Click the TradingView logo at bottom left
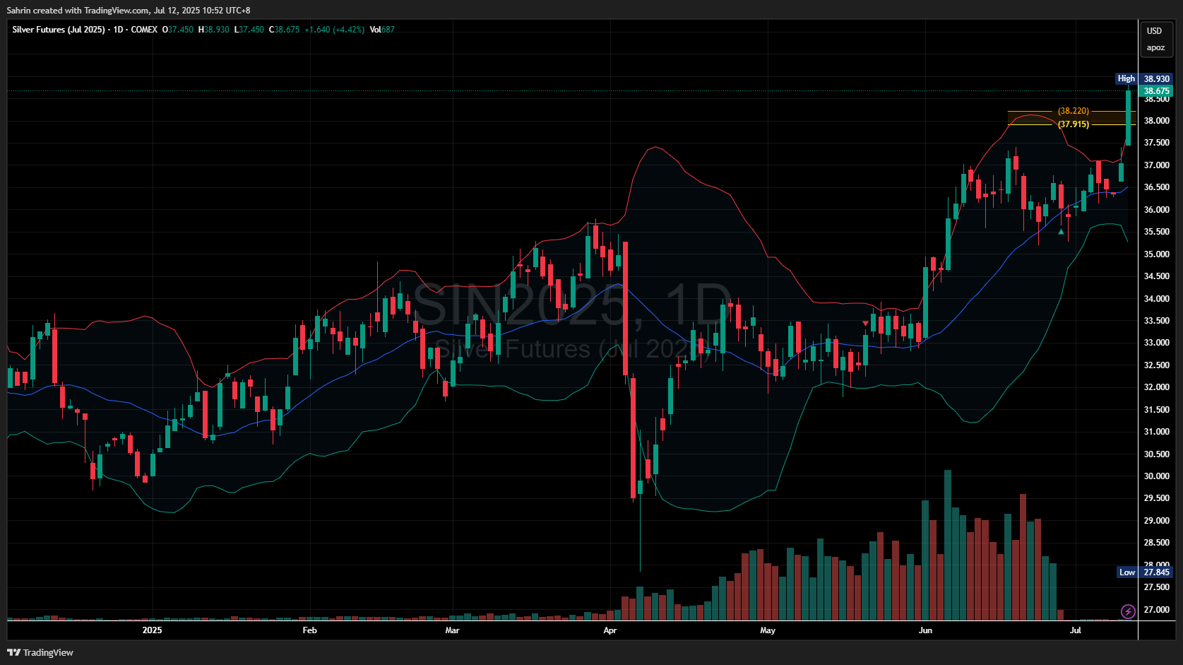1183x665 pixels. point(40,652)
